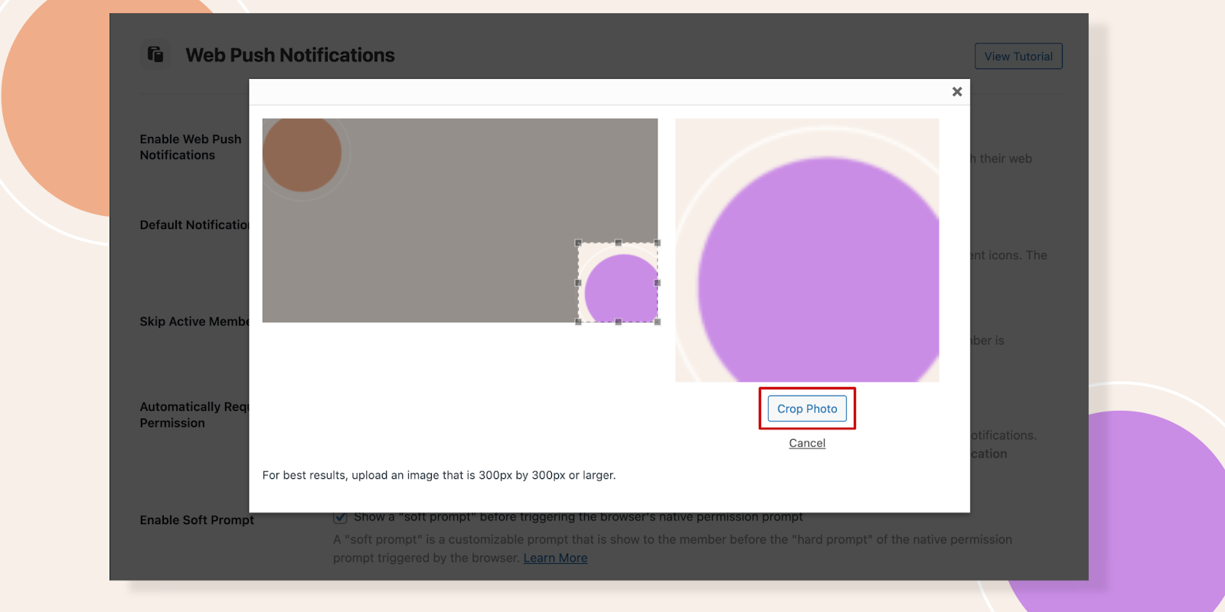Open the View Tutorial button
This screenshot has width=1225, height=612.
pyautogui.click(x=1018, y=57)
